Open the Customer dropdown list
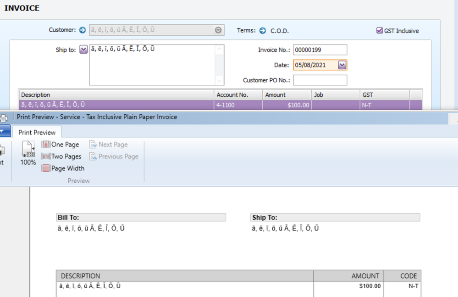458x297 pixels. point(218,30)
